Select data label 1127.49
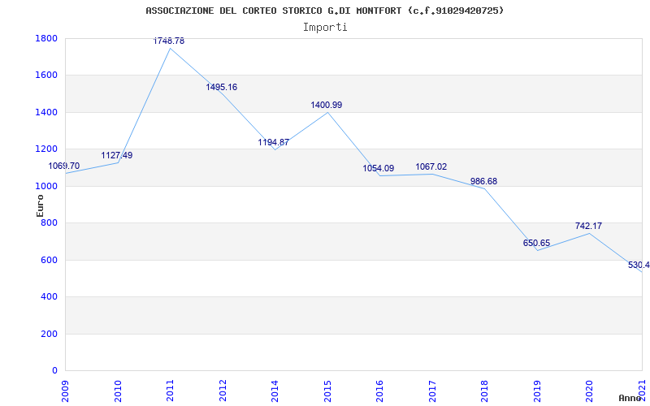 click(x=117, y=155)
